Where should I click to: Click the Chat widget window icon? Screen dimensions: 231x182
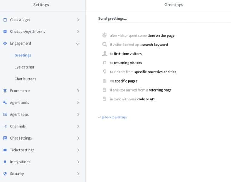point(5,20)
